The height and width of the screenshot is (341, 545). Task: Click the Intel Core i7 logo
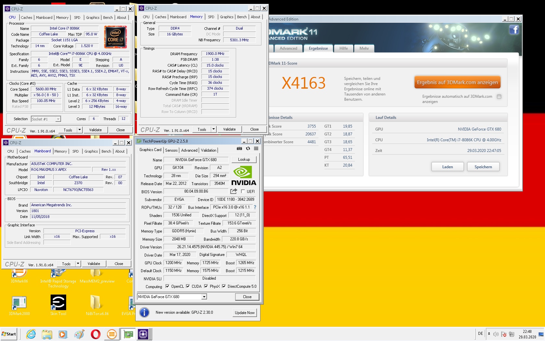click(115, 37)
